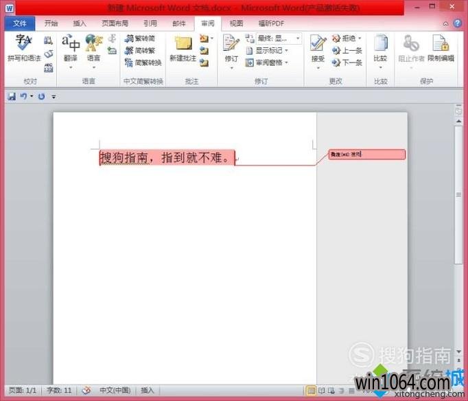The height and width of the screenshot is (401, 468).
Task: Convert text with 简转繁
Action: point(140,50)
